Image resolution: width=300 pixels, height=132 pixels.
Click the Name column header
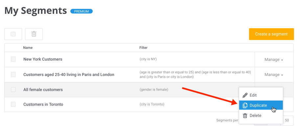coord(28,48)
